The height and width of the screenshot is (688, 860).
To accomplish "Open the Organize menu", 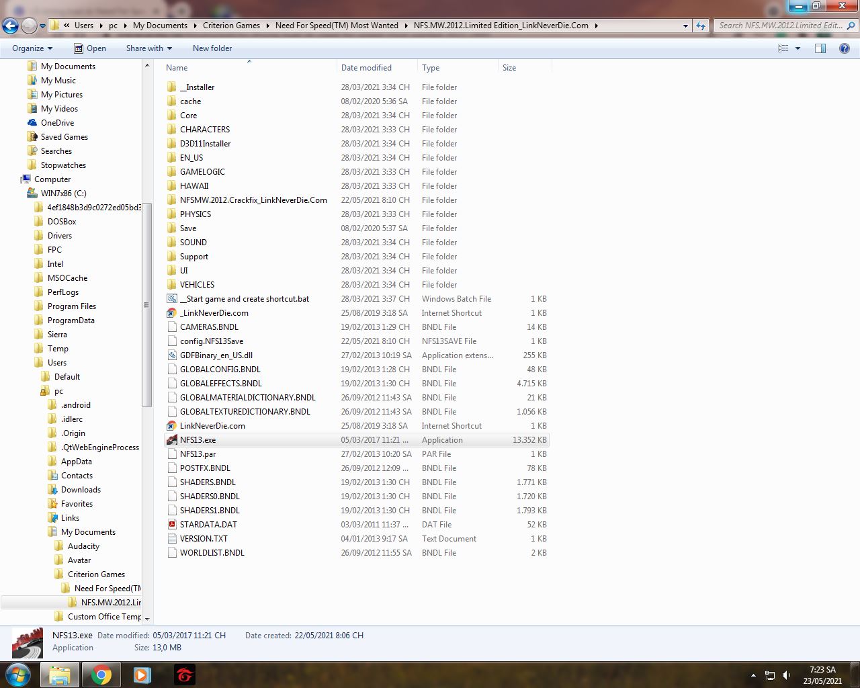I will pyautogui.click(x=32, y=48).
